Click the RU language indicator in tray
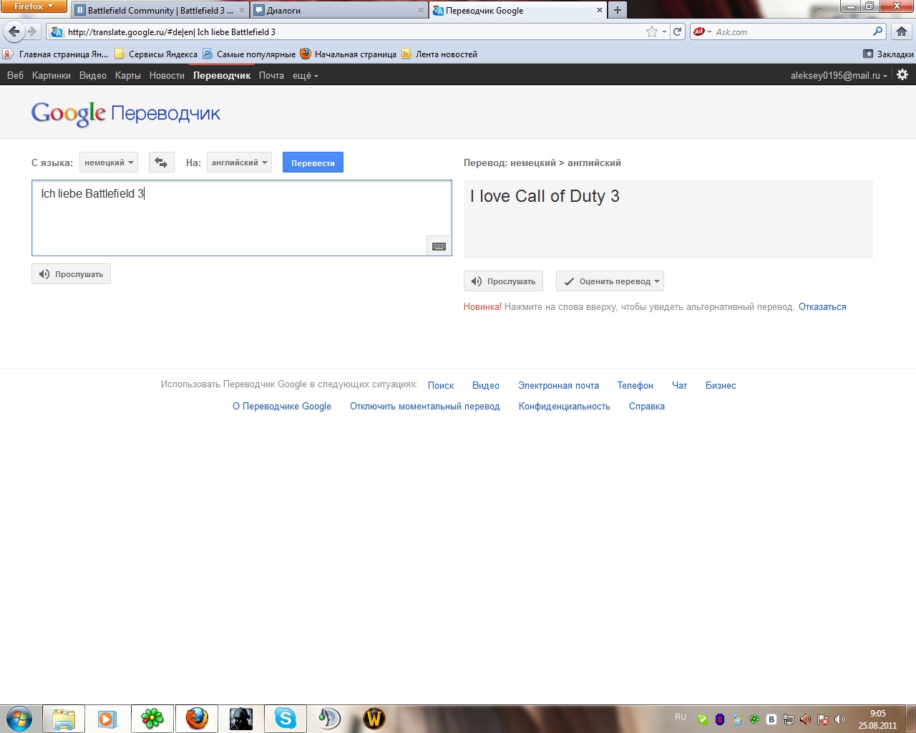916x733 pixels. coord(680,717)
